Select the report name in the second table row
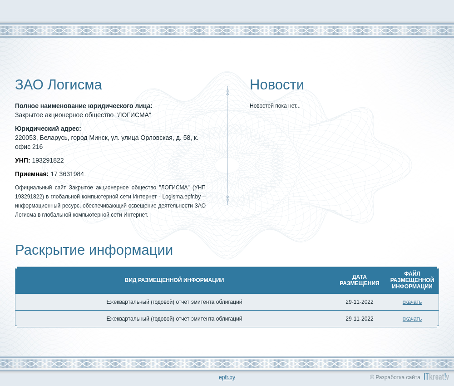454x386 pixels. (x=174, y=319)
